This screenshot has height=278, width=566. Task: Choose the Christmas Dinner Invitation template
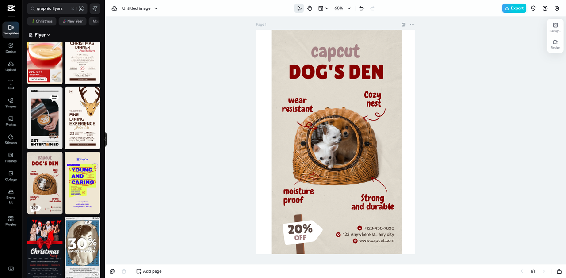click(83, 63)
